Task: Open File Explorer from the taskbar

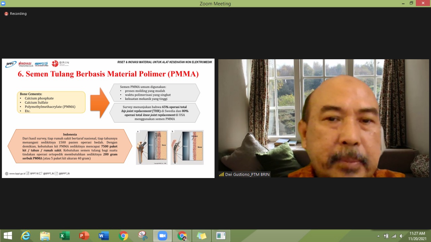Action: click(45, 236)
